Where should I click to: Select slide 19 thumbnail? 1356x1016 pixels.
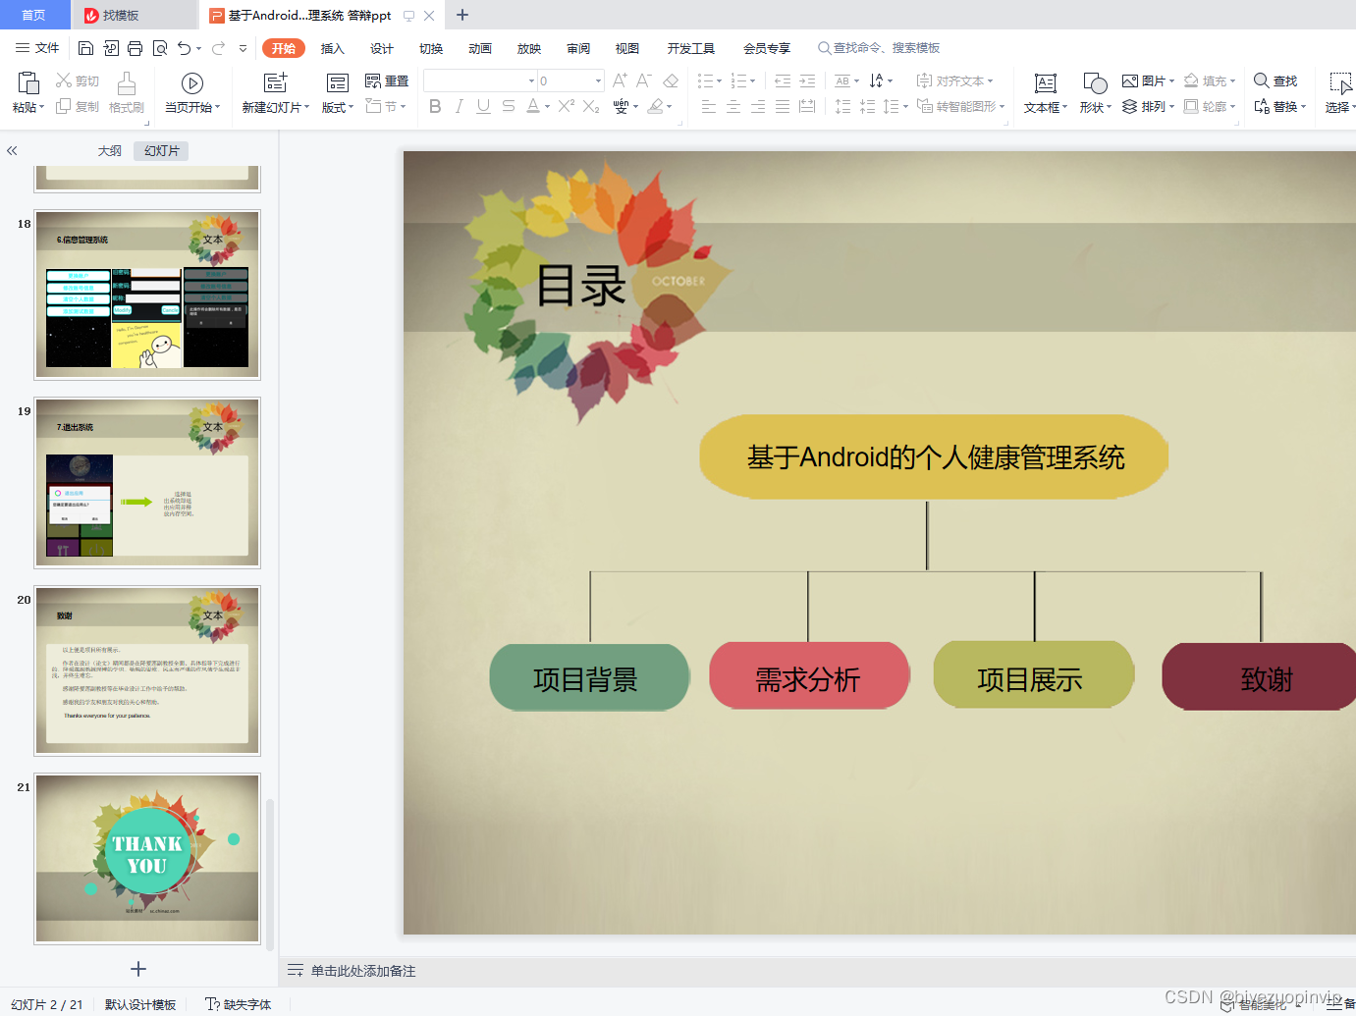tap(148, 482)
